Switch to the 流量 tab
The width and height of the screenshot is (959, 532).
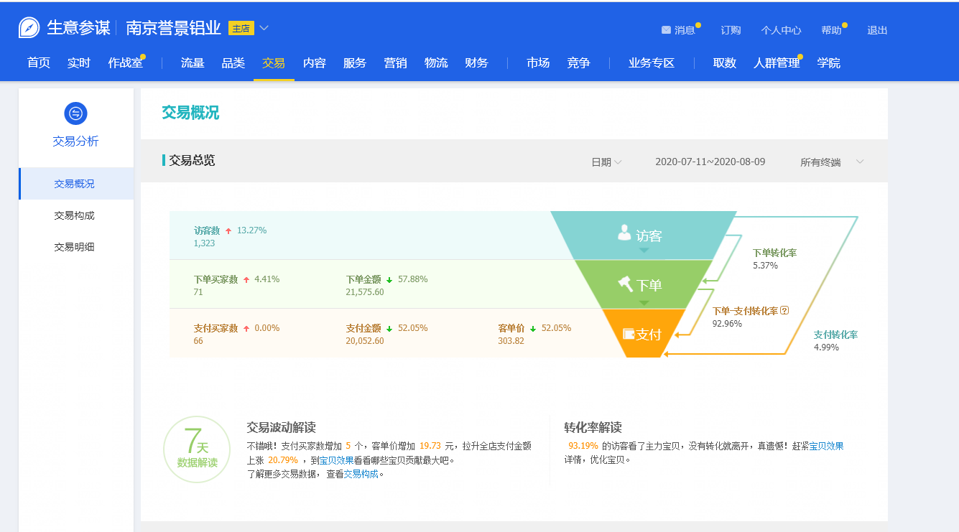coord(193,63)
